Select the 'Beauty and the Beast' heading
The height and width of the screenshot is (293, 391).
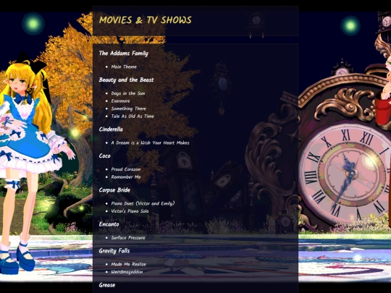pos(126,80)
